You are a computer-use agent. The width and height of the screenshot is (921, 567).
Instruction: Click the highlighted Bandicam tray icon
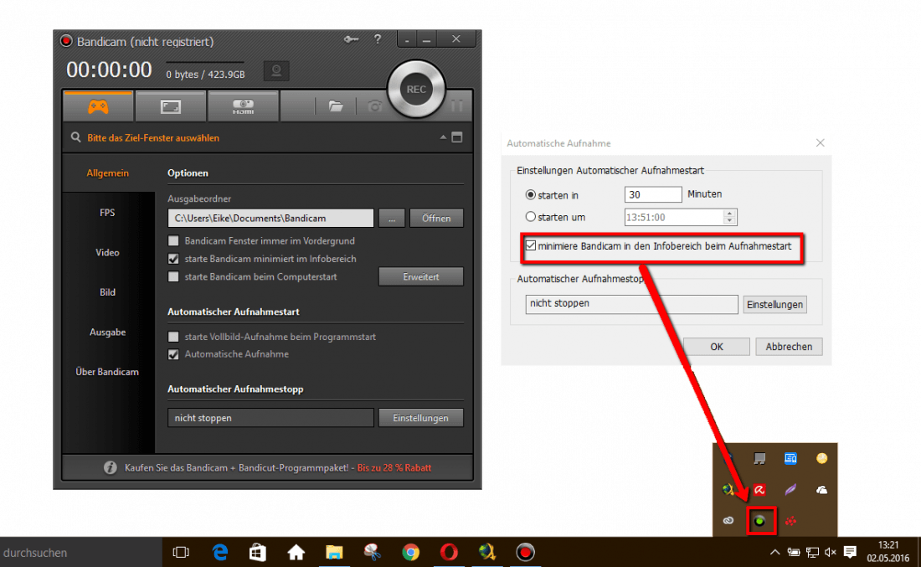(761, 520)
